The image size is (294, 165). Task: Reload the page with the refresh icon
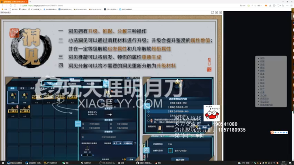[x=11, y=5]
